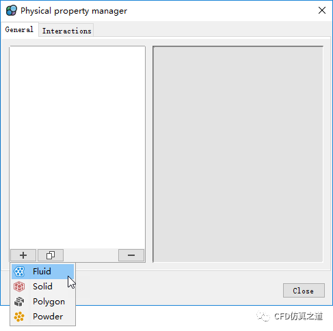Screen dimensions: 333x331
Task: Click the gray property details panel
Action: coord(238,154)
